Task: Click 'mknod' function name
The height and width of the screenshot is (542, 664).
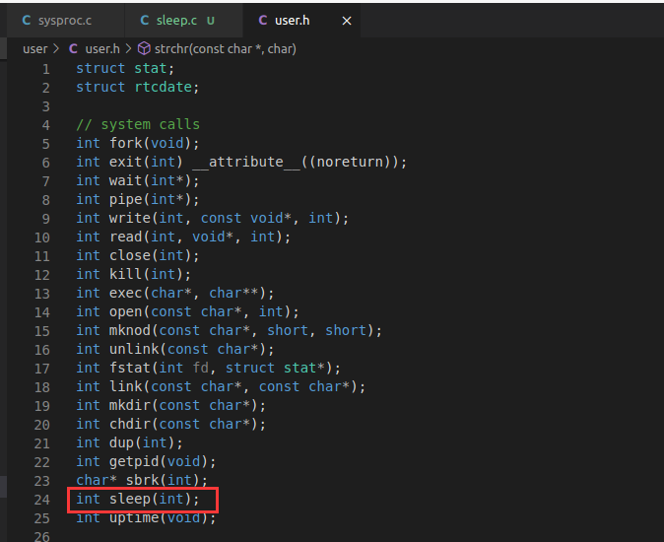Action: pos(130,330)
